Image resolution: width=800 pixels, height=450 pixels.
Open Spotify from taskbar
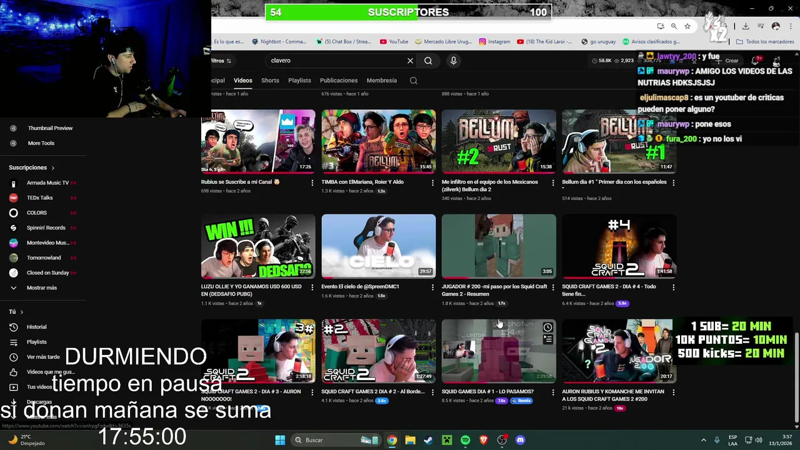tap(465, 440)
